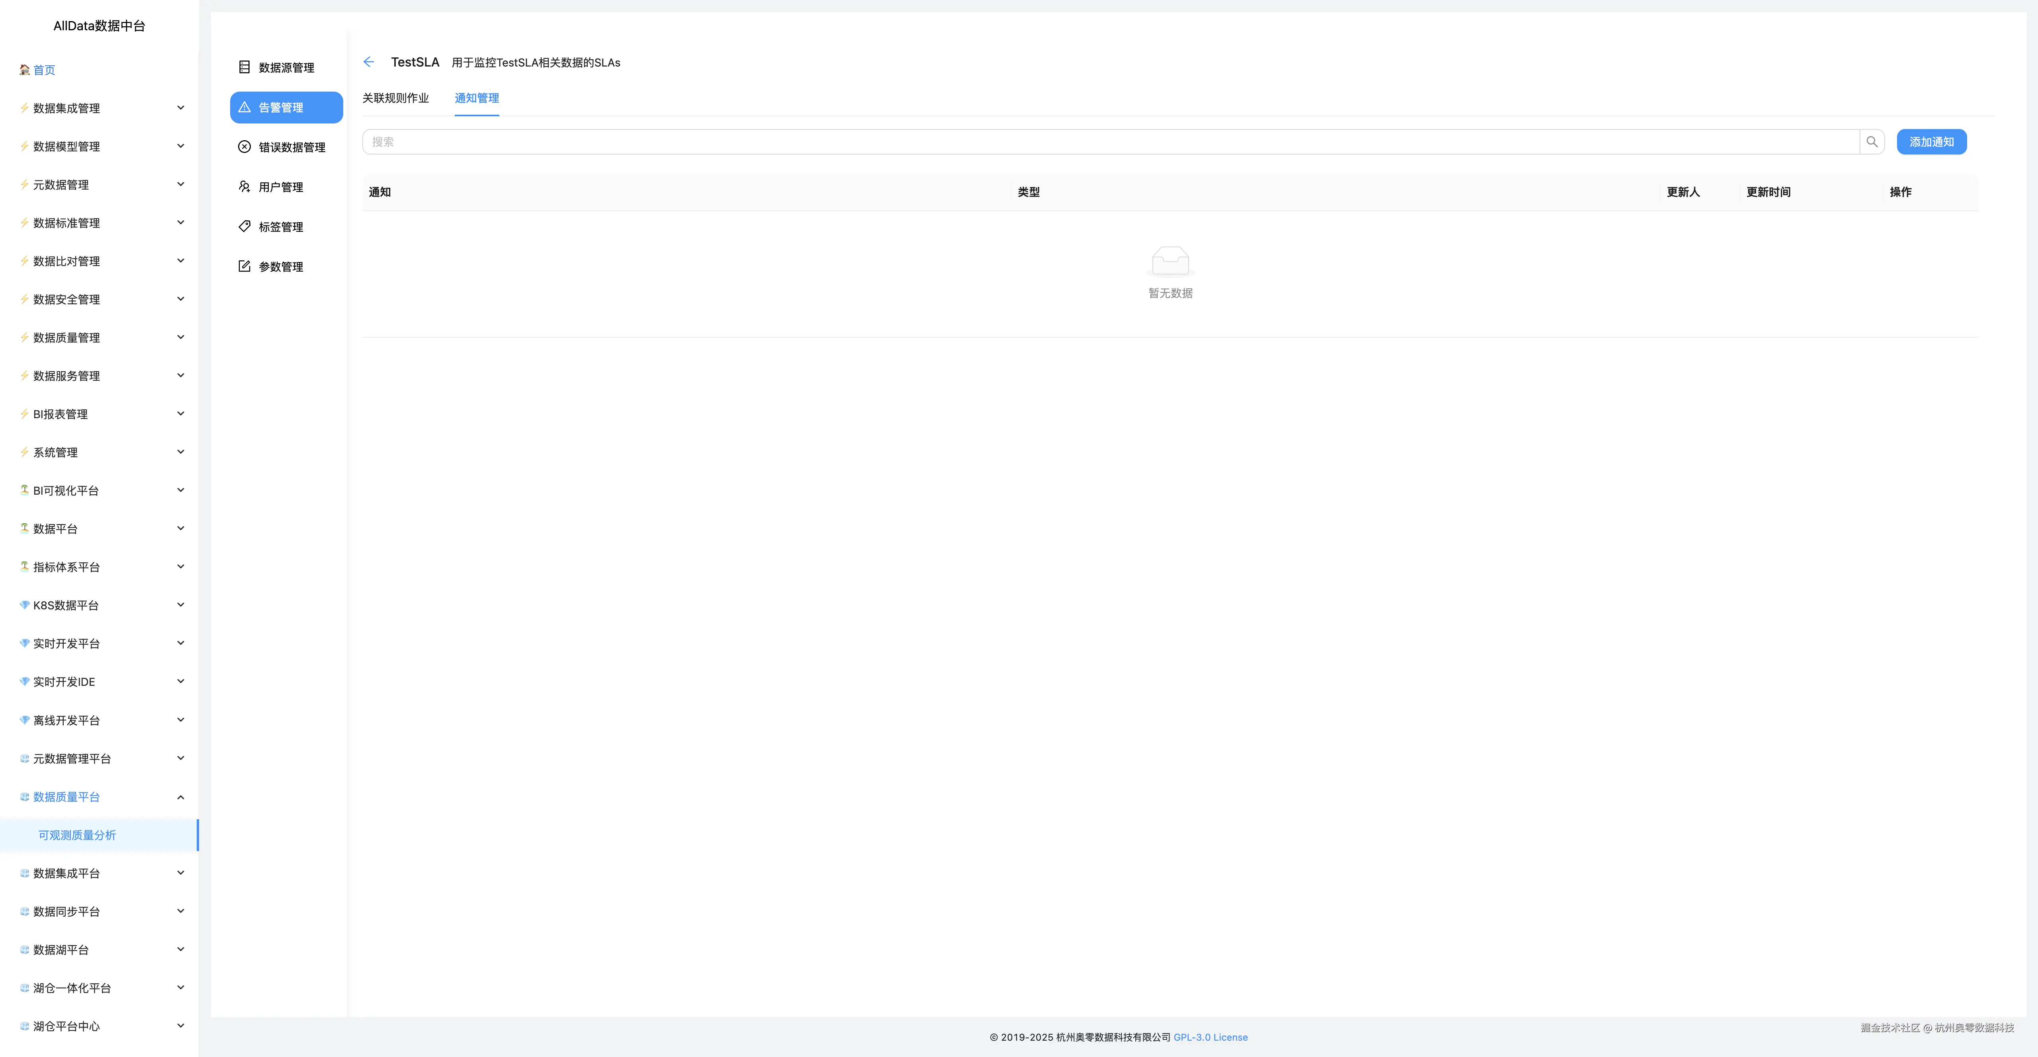Select the 通知管理 tab

[476, 98]
